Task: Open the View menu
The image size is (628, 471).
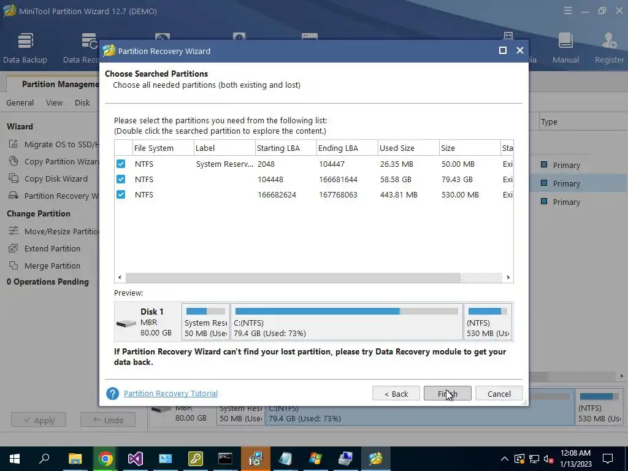Action: pyautogui.click(x=54, y=102)
